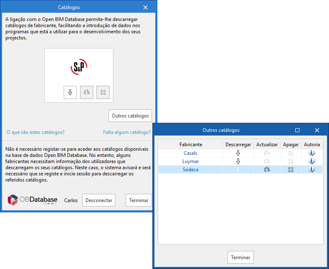
Task: Update the Luymar catalog
Action: coord(267,161)
